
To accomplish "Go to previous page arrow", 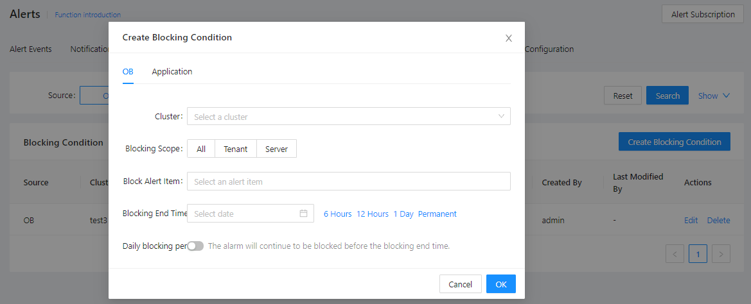I will (675, 254).
